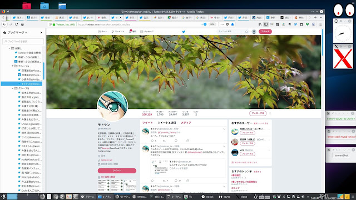Expand the list all tabs chevron
Screen dimensions: 356x200
click(321, 17)
